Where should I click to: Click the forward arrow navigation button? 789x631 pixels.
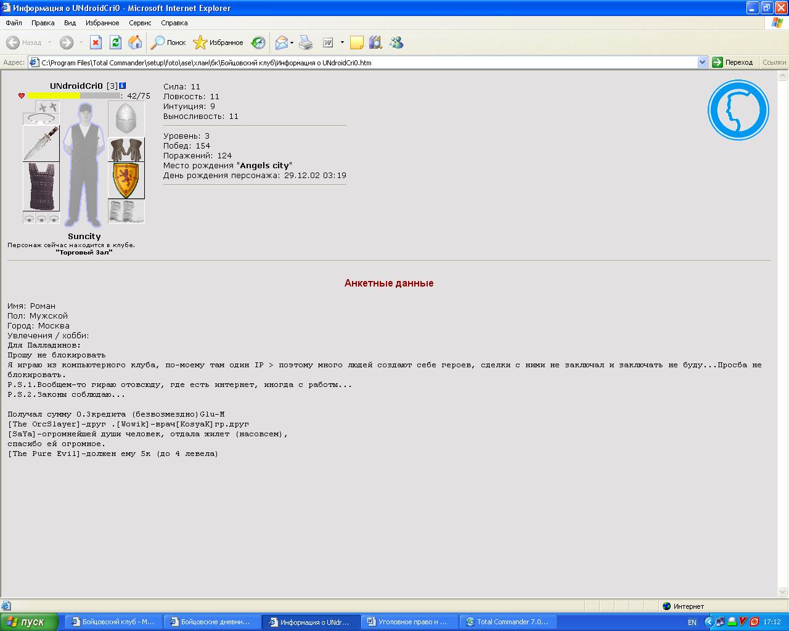[67, 43]
